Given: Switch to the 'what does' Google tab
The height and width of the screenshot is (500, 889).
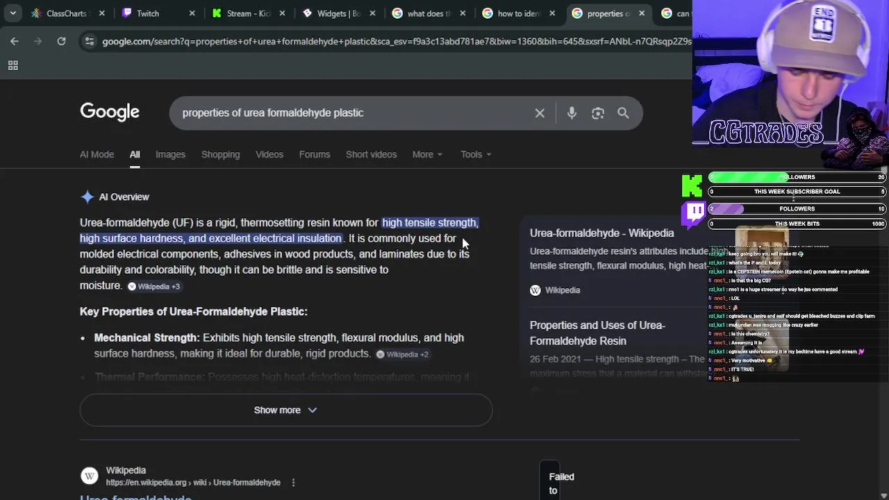Looking at the screenshot, I should coord(424,13).
